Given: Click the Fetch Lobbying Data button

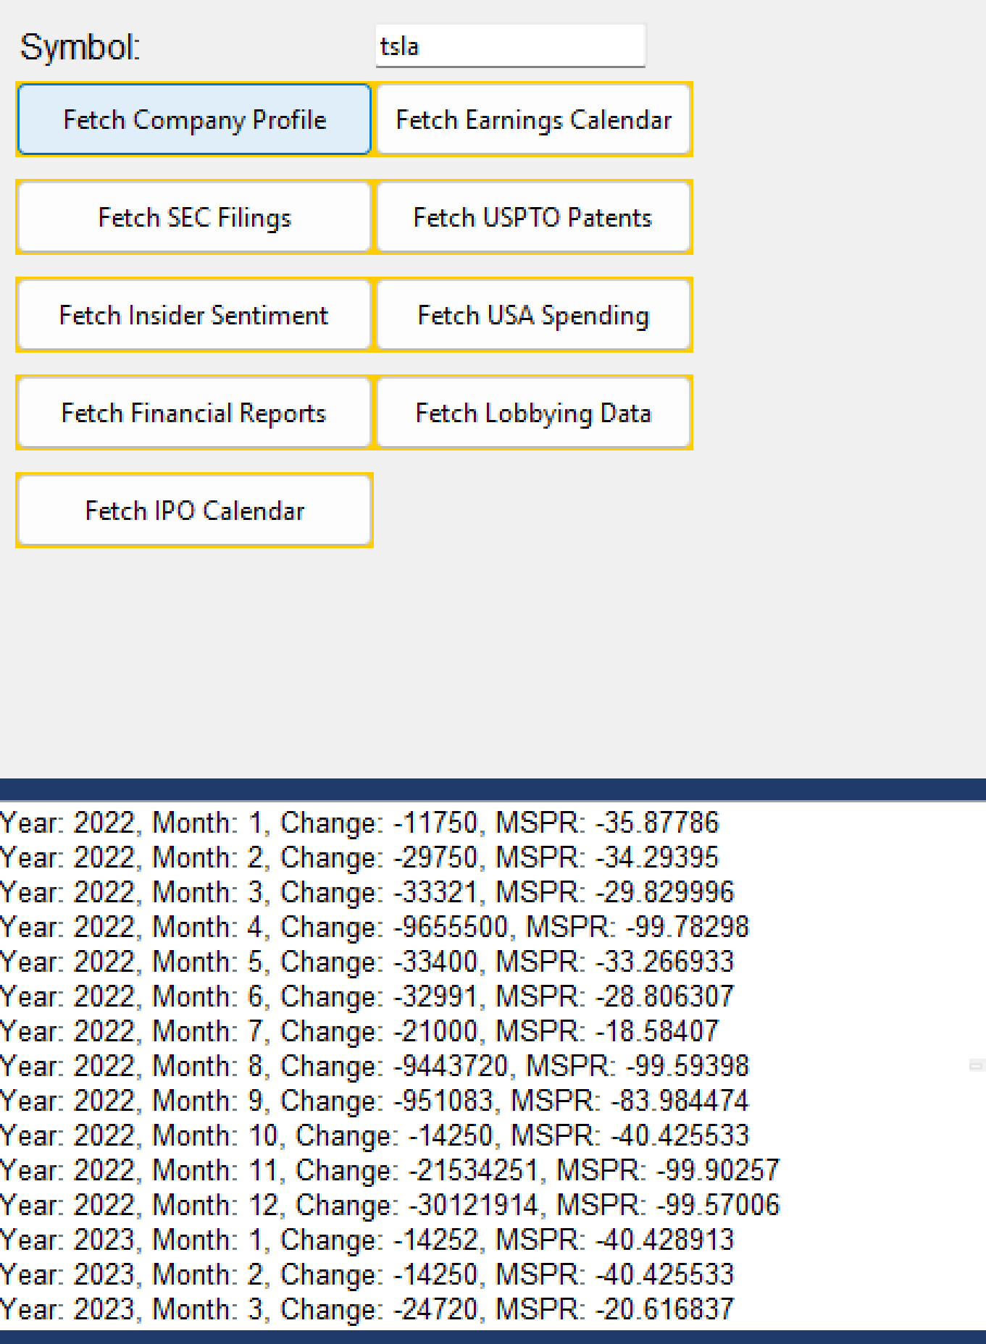Looking at the screenshot, I should point(533,413).
